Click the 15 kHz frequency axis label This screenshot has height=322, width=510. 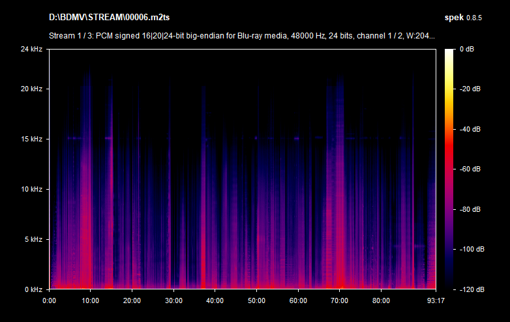click(31, 139)
